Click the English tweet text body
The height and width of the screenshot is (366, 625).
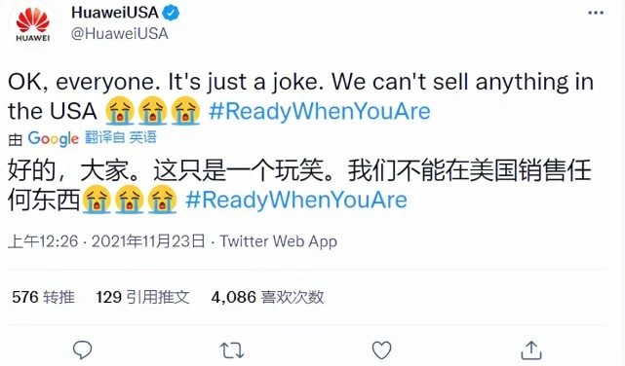click(301, 96)
